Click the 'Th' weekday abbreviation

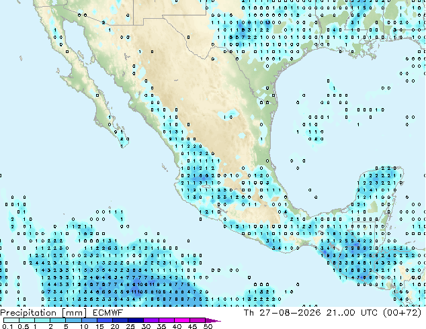[x=249, y=313]
